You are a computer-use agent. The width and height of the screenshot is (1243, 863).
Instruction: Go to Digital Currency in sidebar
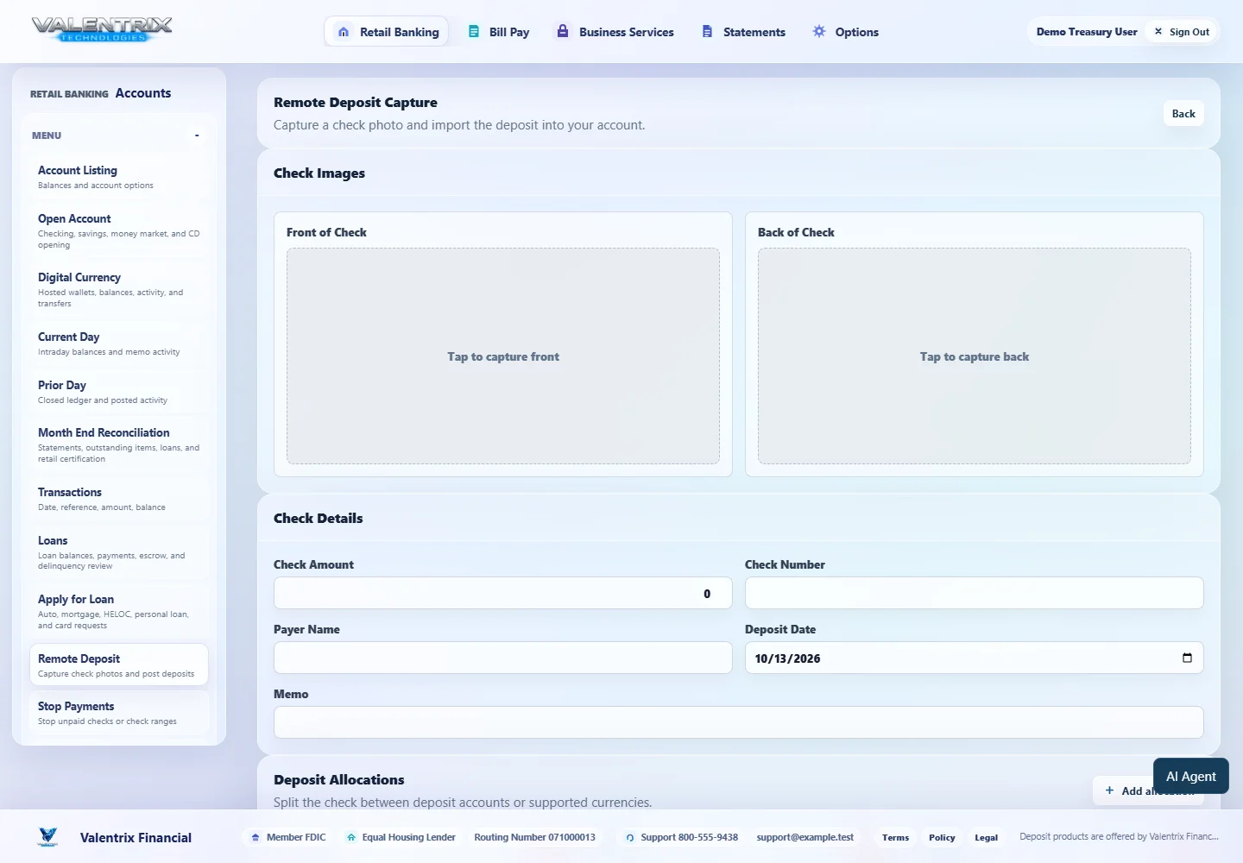pyautogui.click(x=119, y=290)
